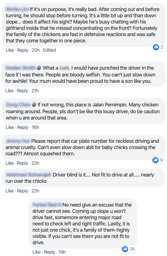Image resolution: width=167 pixels, height=256 pixels.
Task: Like the Jalan Pemimpin comment
Action: click(10, 127)
